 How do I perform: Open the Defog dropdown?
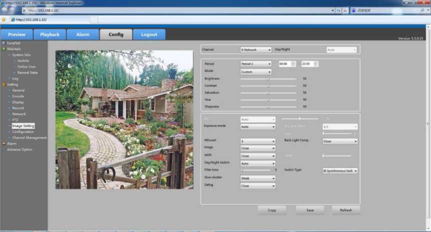pyautogui.click(x=258, y=185)
